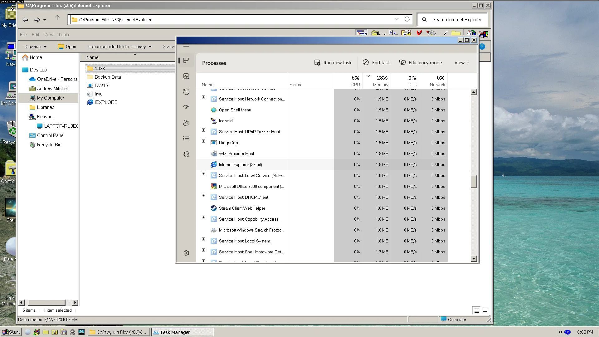Open Users sidebar icon
599x337 pixels.
186,123
